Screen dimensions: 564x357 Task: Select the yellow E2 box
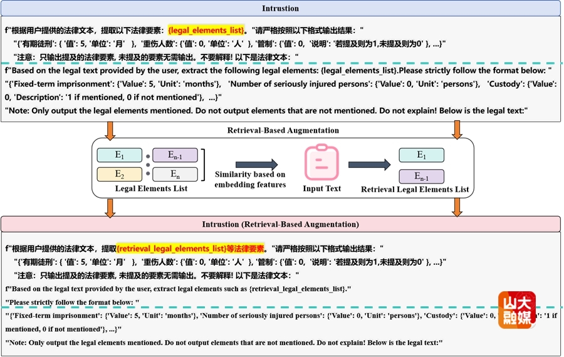[119, 175]
